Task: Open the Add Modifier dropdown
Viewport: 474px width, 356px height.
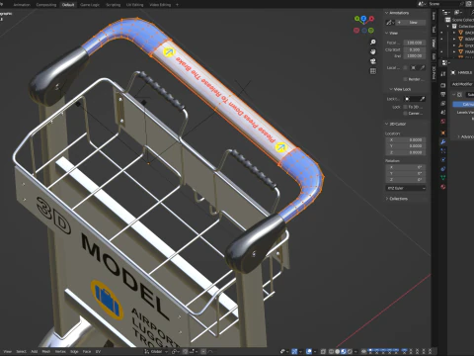Action: click(x=462, y=84)
